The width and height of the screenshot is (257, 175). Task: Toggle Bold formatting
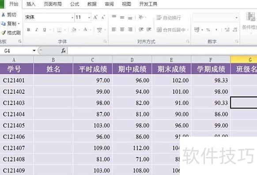[x=29, y=30]
